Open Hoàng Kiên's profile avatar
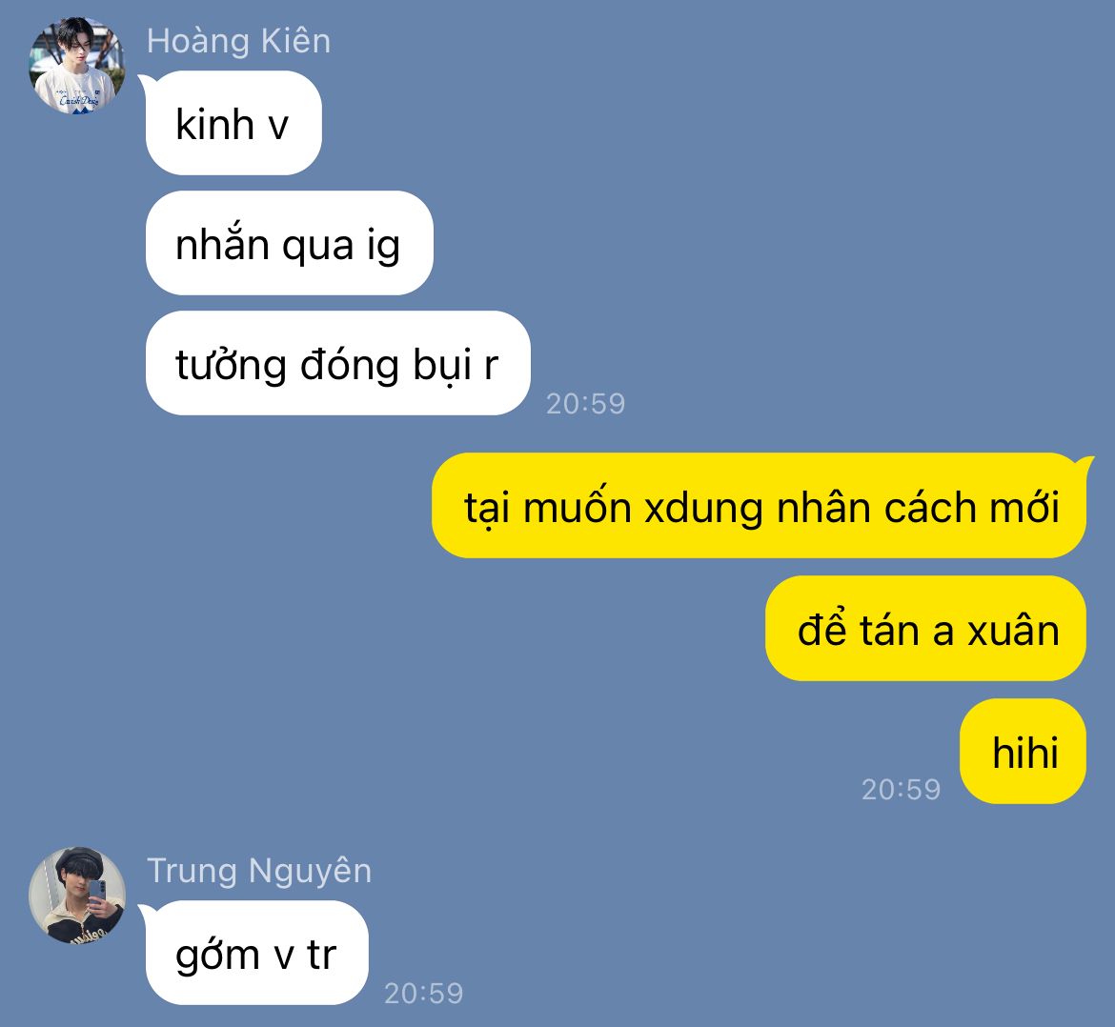Screen dimensions: 1115x1027 click(77, 65)
